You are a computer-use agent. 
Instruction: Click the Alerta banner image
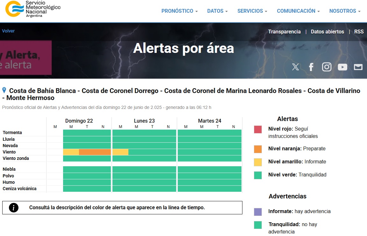pyautogui.click(x=26, y=58)
